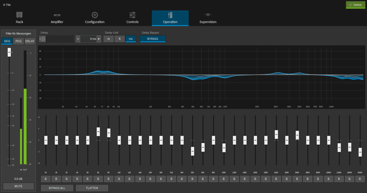The width and height of the screenshot is (367, 193).
Task: Decrease delay with the minus button
Action: [x=78, y=39]
